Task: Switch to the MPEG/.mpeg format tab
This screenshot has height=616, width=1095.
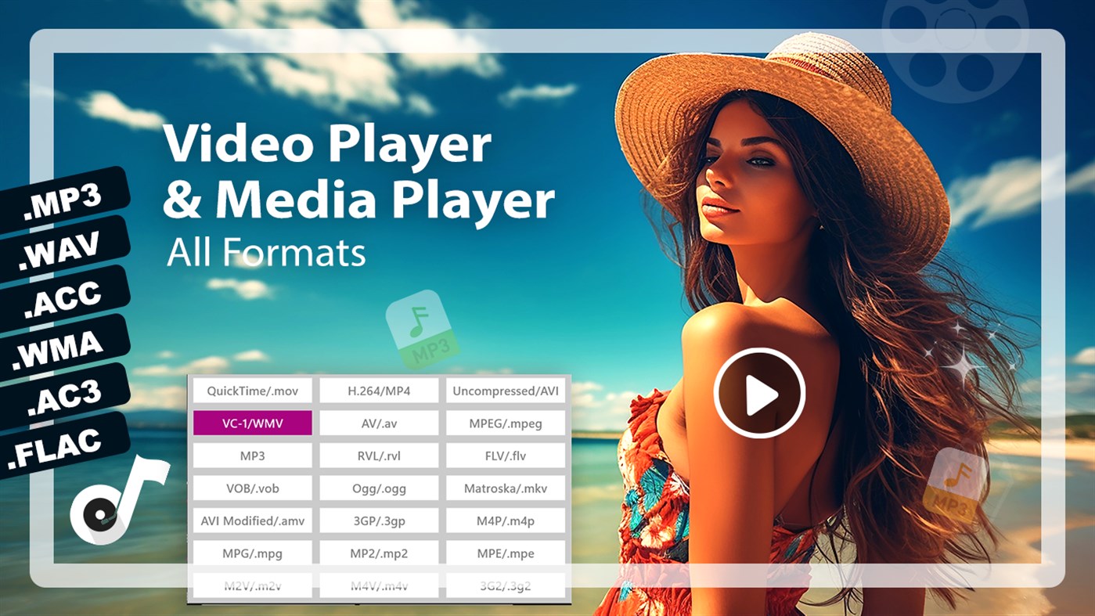Action: 505,423
